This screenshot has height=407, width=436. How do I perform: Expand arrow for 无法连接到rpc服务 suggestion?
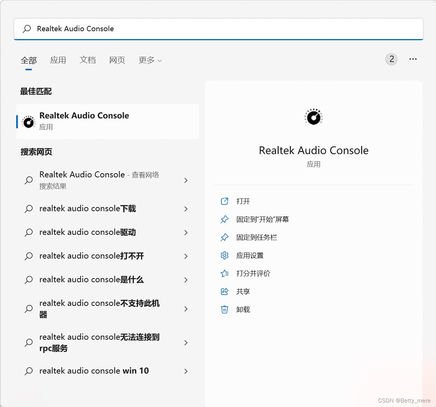(186, 343)
